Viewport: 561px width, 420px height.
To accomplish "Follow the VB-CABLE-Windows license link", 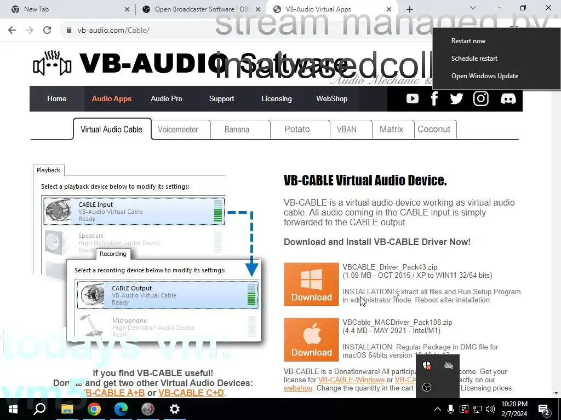I will click(x=351, y=380).
